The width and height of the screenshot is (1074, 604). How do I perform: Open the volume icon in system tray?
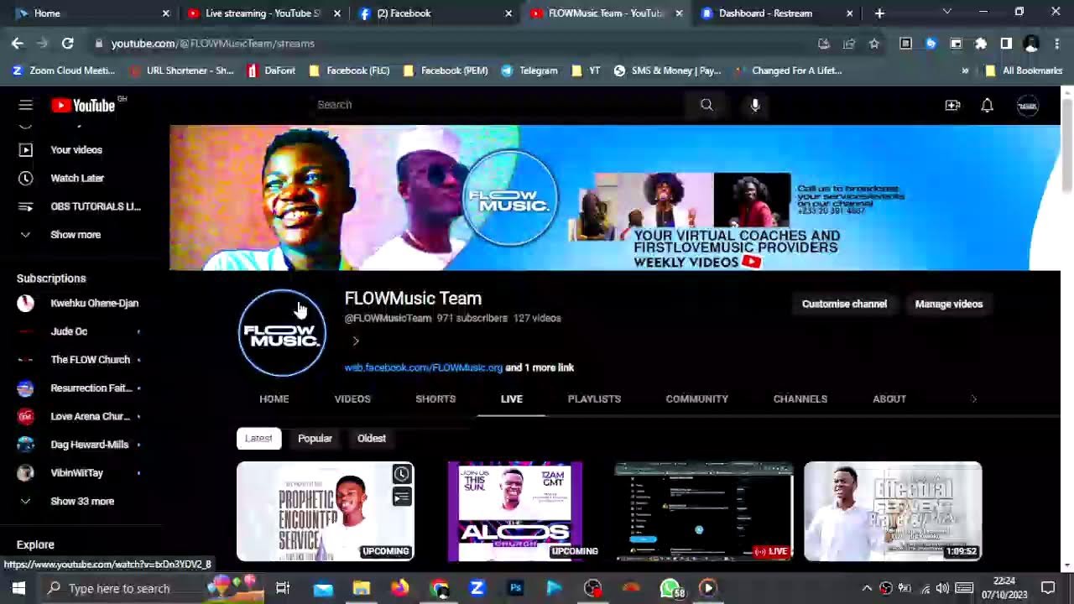pos(942,588)
